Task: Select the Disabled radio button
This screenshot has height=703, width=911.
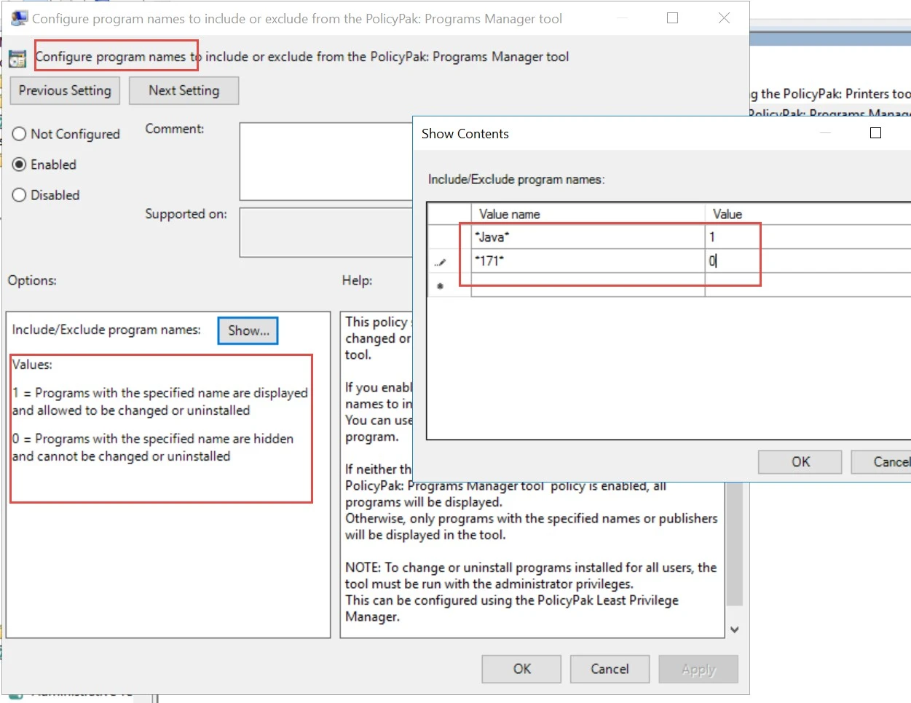Action: (x=20, y=195)
